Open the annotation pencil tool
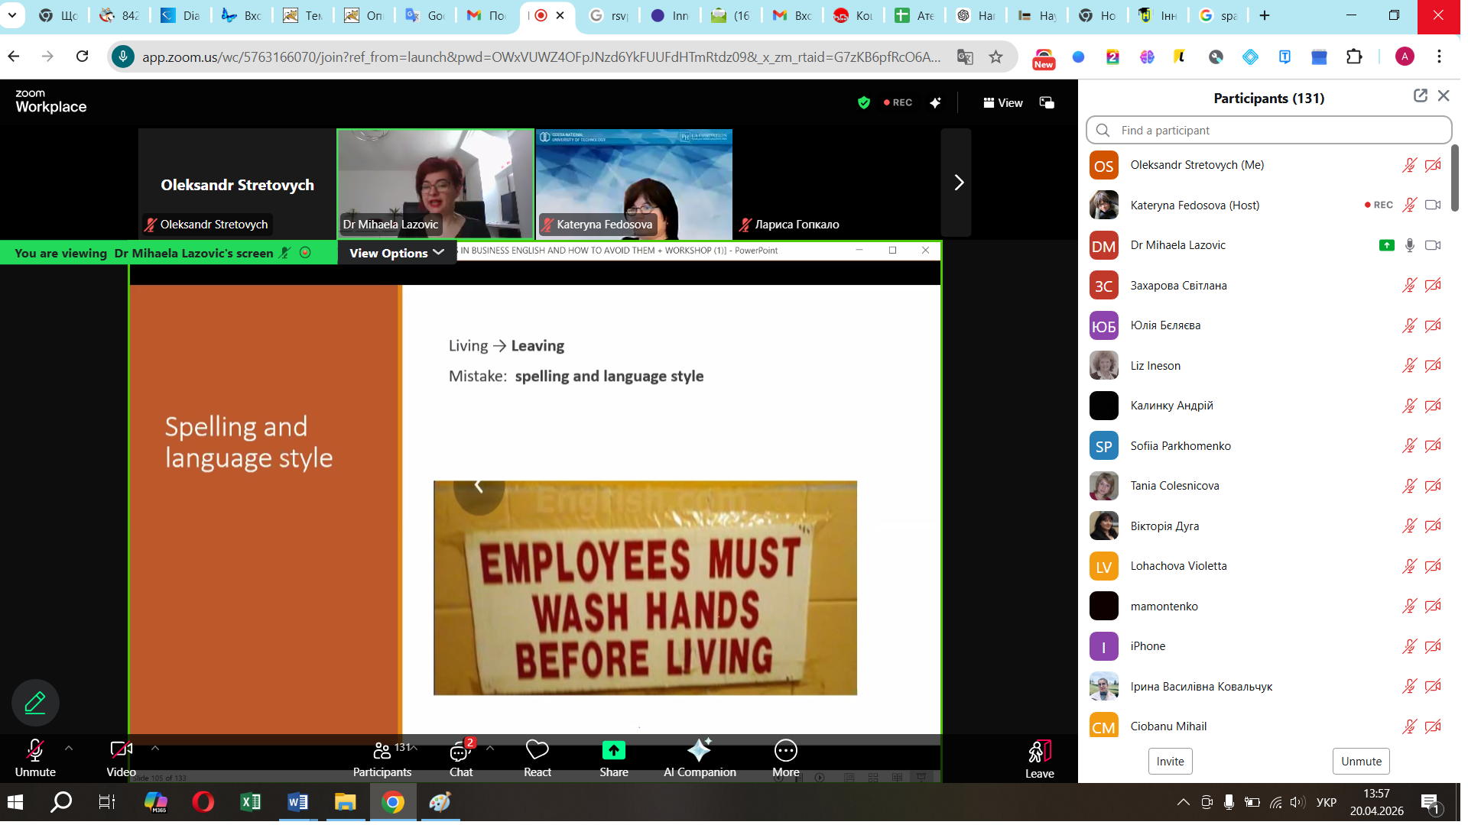Viewport: 1468px width, 825px height. click(35, 702)
